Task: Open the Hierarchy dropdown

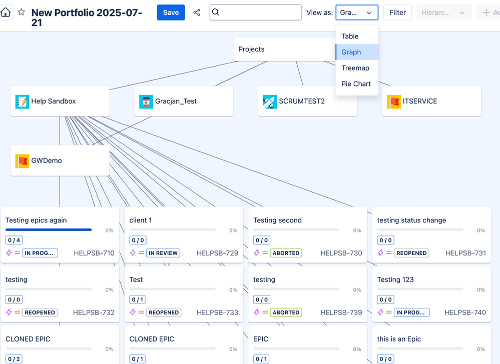Action: [x=444, y=12]
